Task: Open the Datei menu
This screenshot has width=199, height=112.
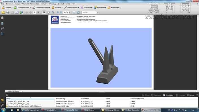Action: (3, 4)
